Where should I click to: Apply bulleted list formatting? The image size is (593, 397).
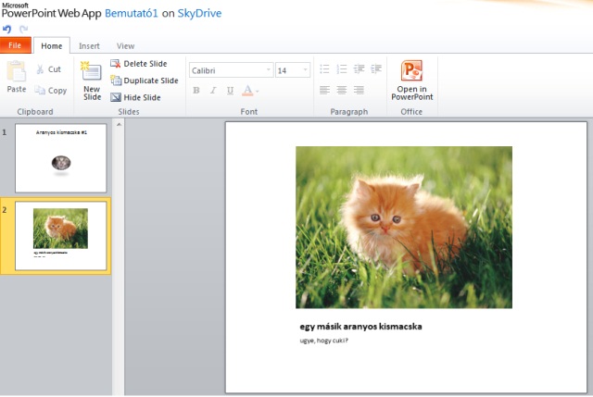[x=324, y=68]
